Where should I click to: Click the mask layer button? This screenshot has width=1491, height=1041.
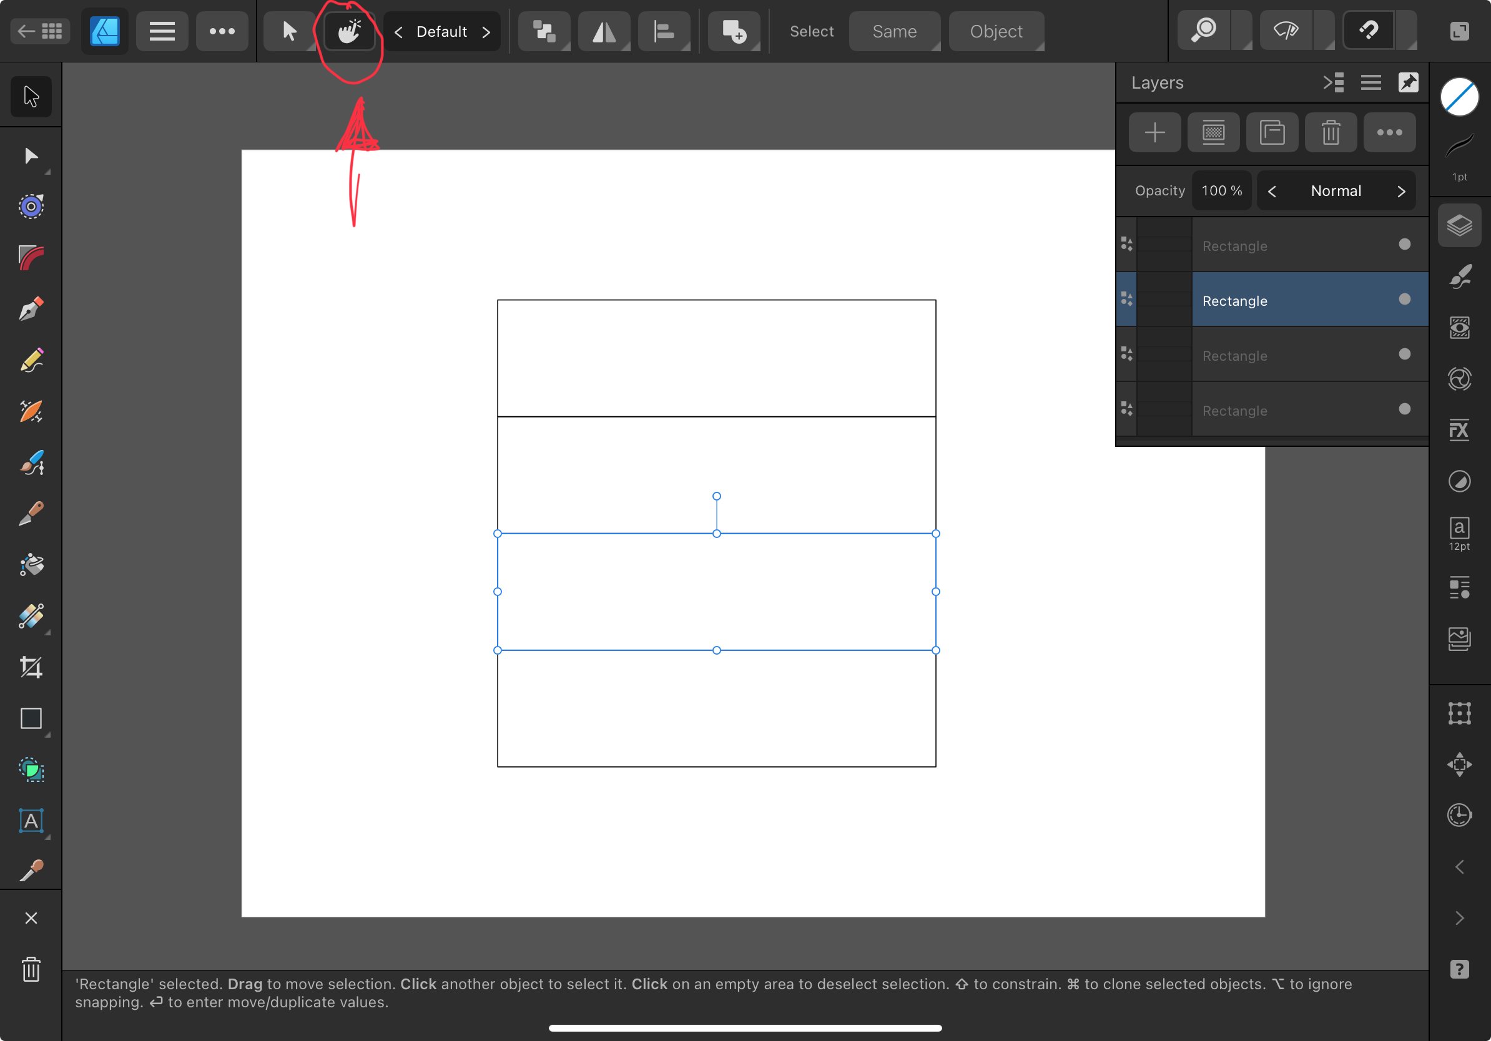1213,132
